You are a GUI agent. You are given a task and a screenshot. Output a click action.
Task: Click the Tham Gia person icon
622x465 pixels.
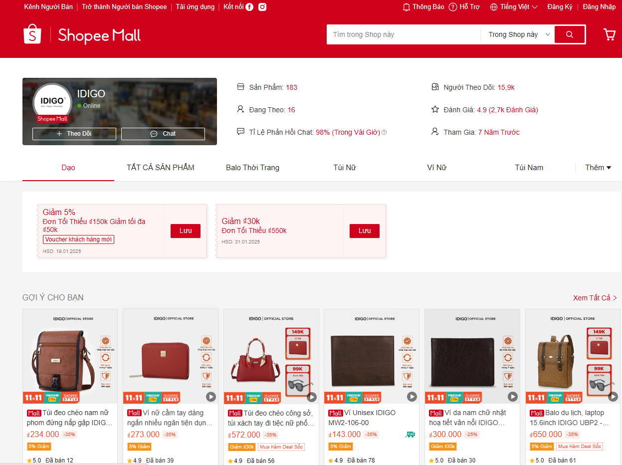435,132
